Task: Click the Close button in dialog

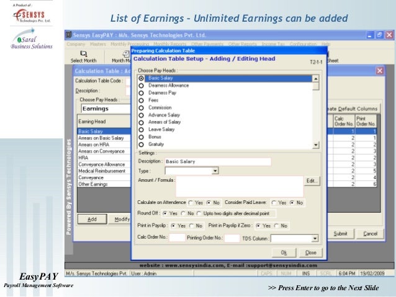Action: coord(310,252)
